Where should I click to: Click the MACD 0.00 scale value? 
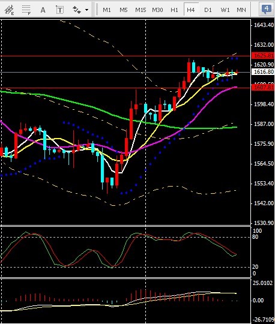coord(258,301)
